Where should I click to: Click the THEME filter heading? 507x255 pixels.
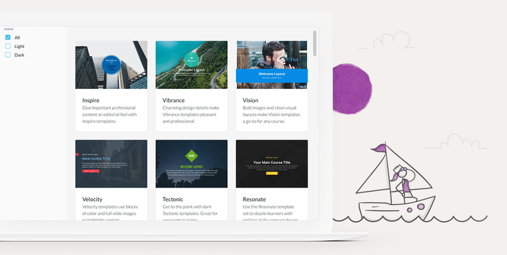click(x=9, y=29)
